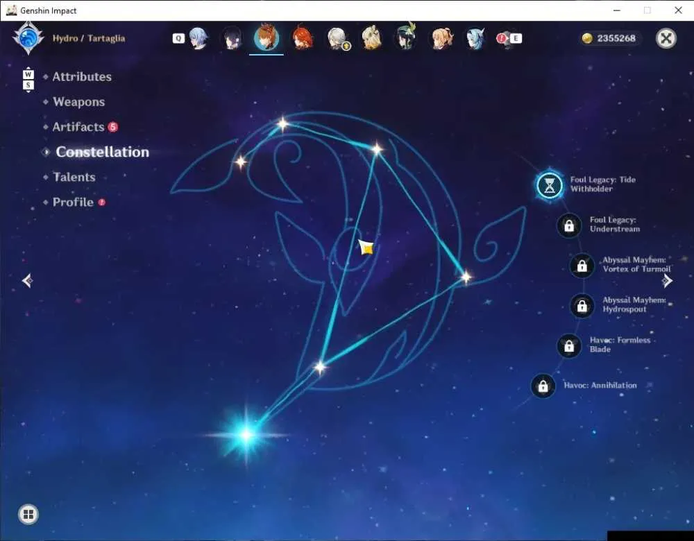The width and height of the screenshot is (694, 541).
Task: Choose the white-haired character portrait with gold badge
Action: 338,38
